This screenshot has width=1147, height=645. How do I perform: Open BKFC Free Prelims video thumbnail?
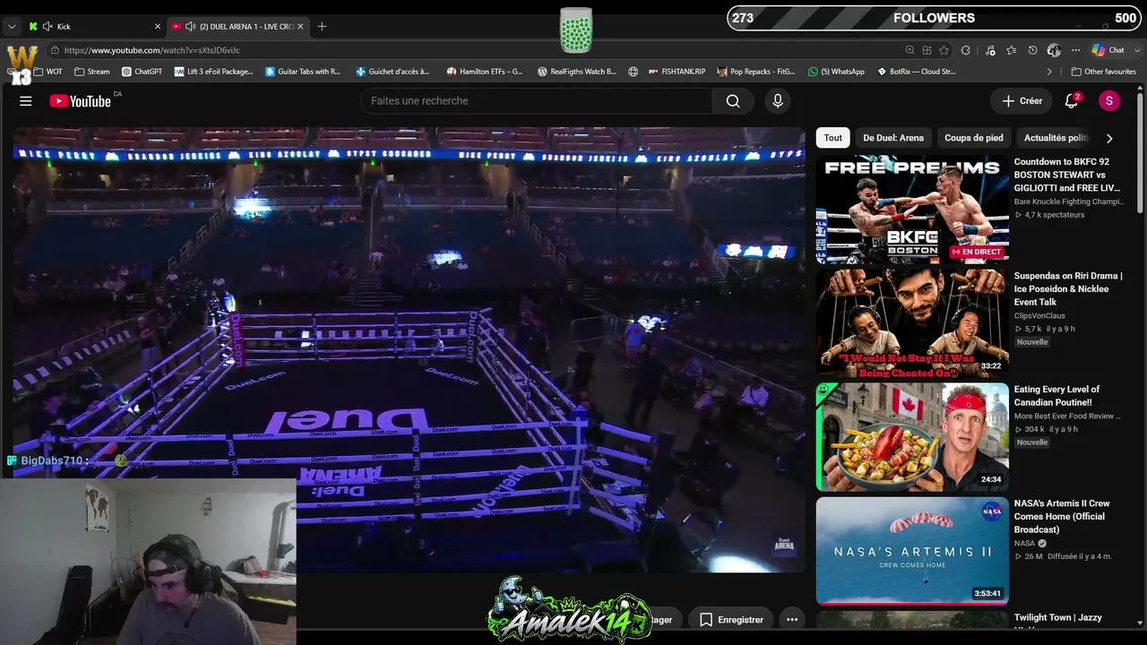click(x=912, y=210)
